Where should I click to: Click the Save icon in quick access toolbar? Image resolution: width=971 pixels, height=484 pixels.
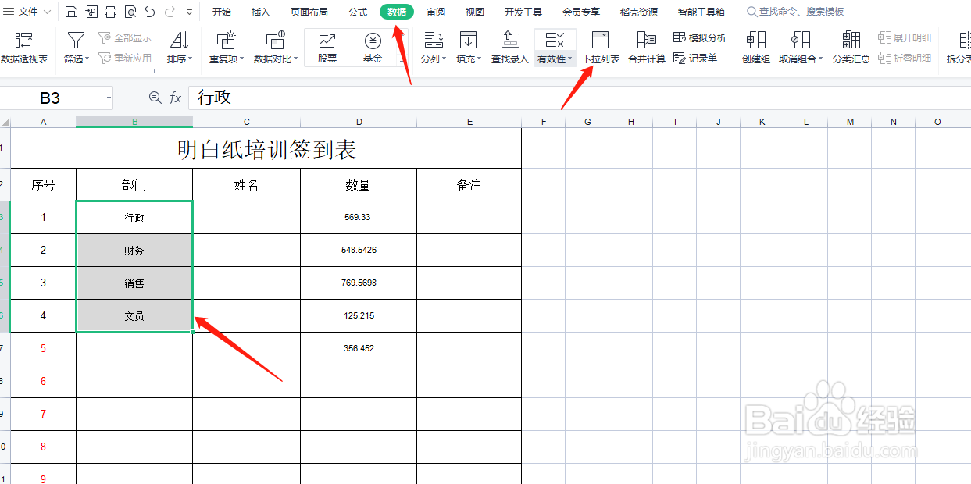click(x=70, y=11)
